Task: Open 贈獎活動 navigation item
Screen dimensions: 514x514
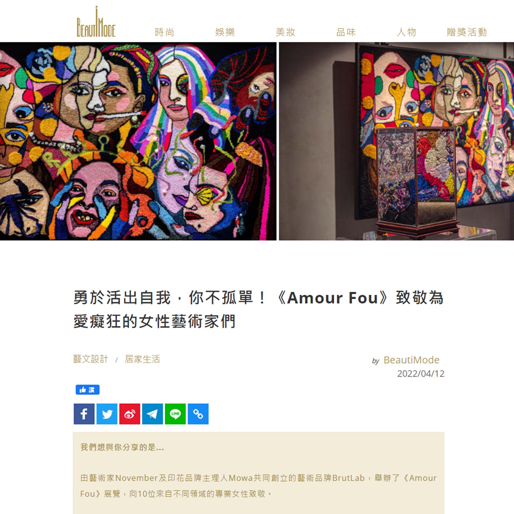Action: coord(467,32)
